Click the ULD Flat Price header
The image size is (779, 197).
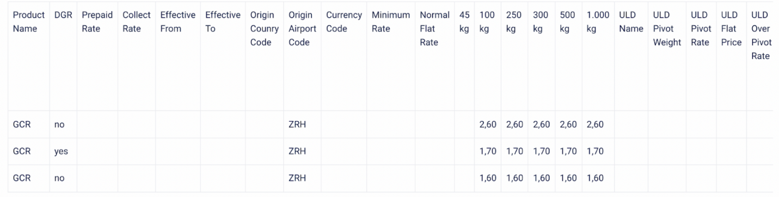tap(731, 29)
